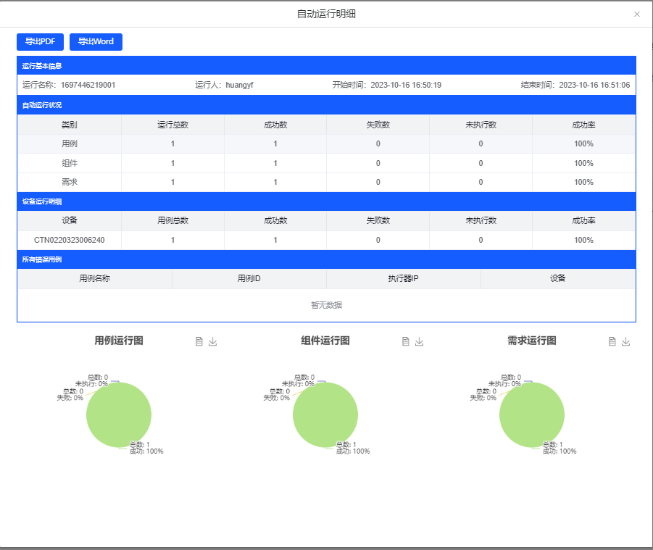Download 需求运行图 chart as image
Viewport: 653px width, 550px height.
[x=625, y=342]
